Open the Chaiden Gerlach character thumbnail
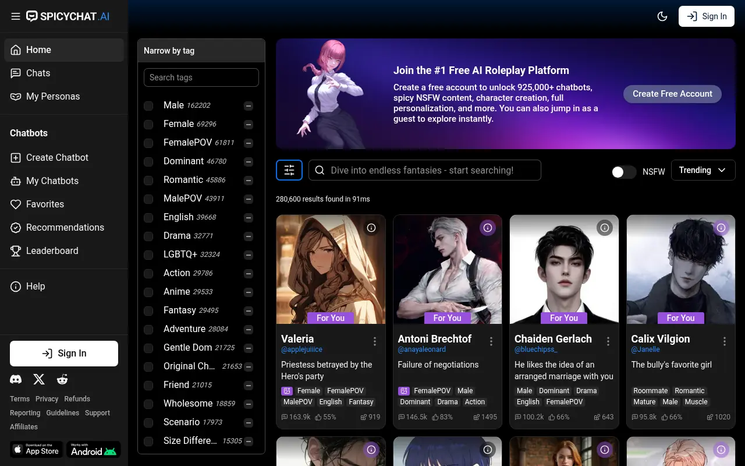745x466 pixels. pos(563,268)
